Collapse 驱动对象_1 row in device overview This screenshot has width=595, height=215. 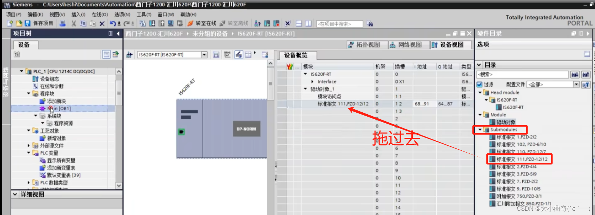pyautogui.click(x=305, y=89)
